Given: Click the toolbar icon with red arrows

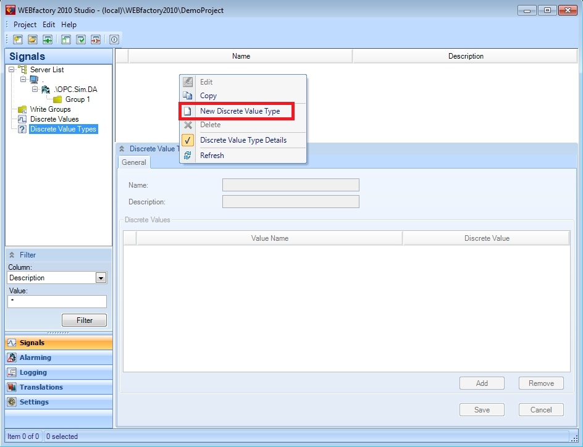Looking at the screenshot, I should pyautogui.click(x=96, y=40).
